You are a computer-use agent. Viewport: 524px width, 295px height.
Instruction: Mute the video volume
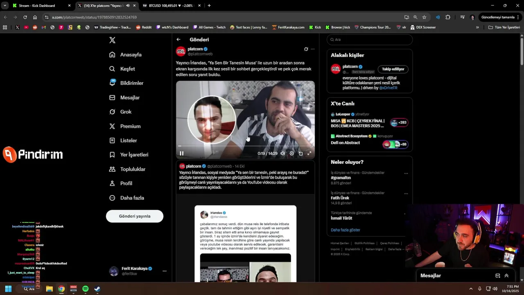[282, 154]
